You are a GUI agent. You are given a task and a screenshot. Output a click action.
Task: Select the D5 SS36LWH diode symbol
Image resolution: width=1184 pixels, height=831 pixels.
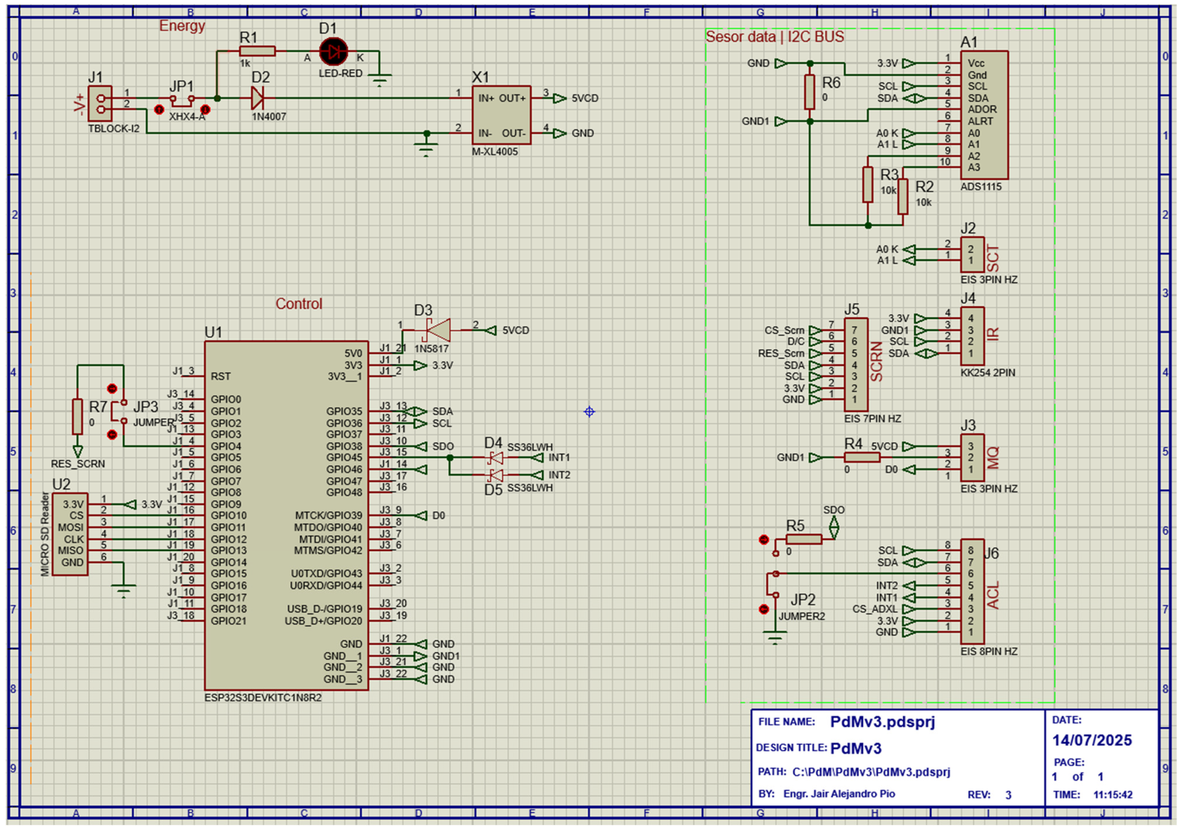(x=496, y=475)
